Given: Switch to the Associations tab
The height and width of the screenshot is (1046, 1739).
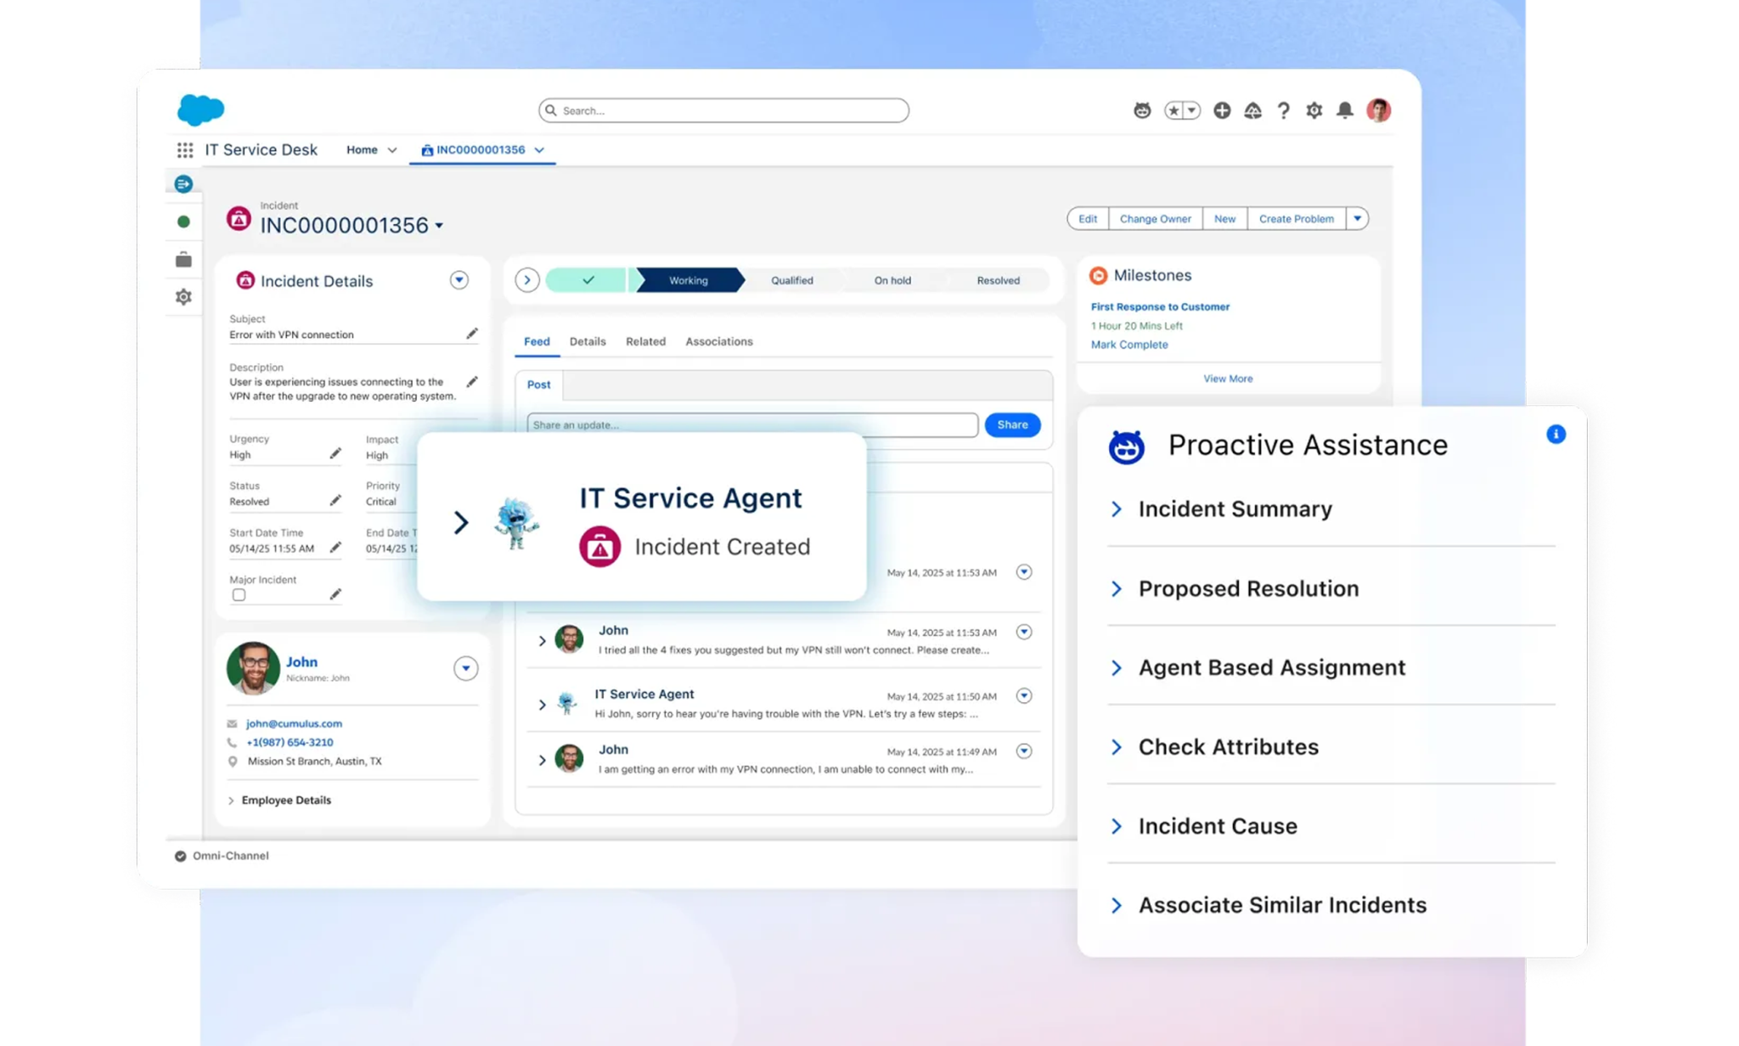Looking at the screenshot, I should 719,341.
